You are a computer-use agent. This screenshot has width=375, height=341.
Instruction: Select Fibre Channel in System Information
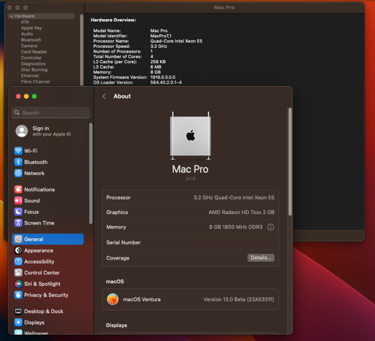click(x=35, y=82)
